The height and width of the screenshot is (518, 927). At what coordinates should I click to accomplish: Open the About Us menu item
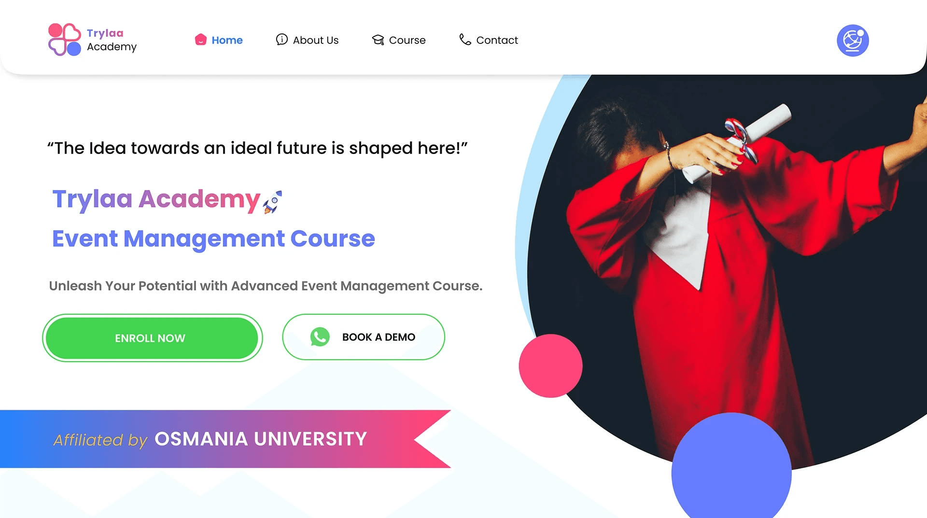coord(307,40)
